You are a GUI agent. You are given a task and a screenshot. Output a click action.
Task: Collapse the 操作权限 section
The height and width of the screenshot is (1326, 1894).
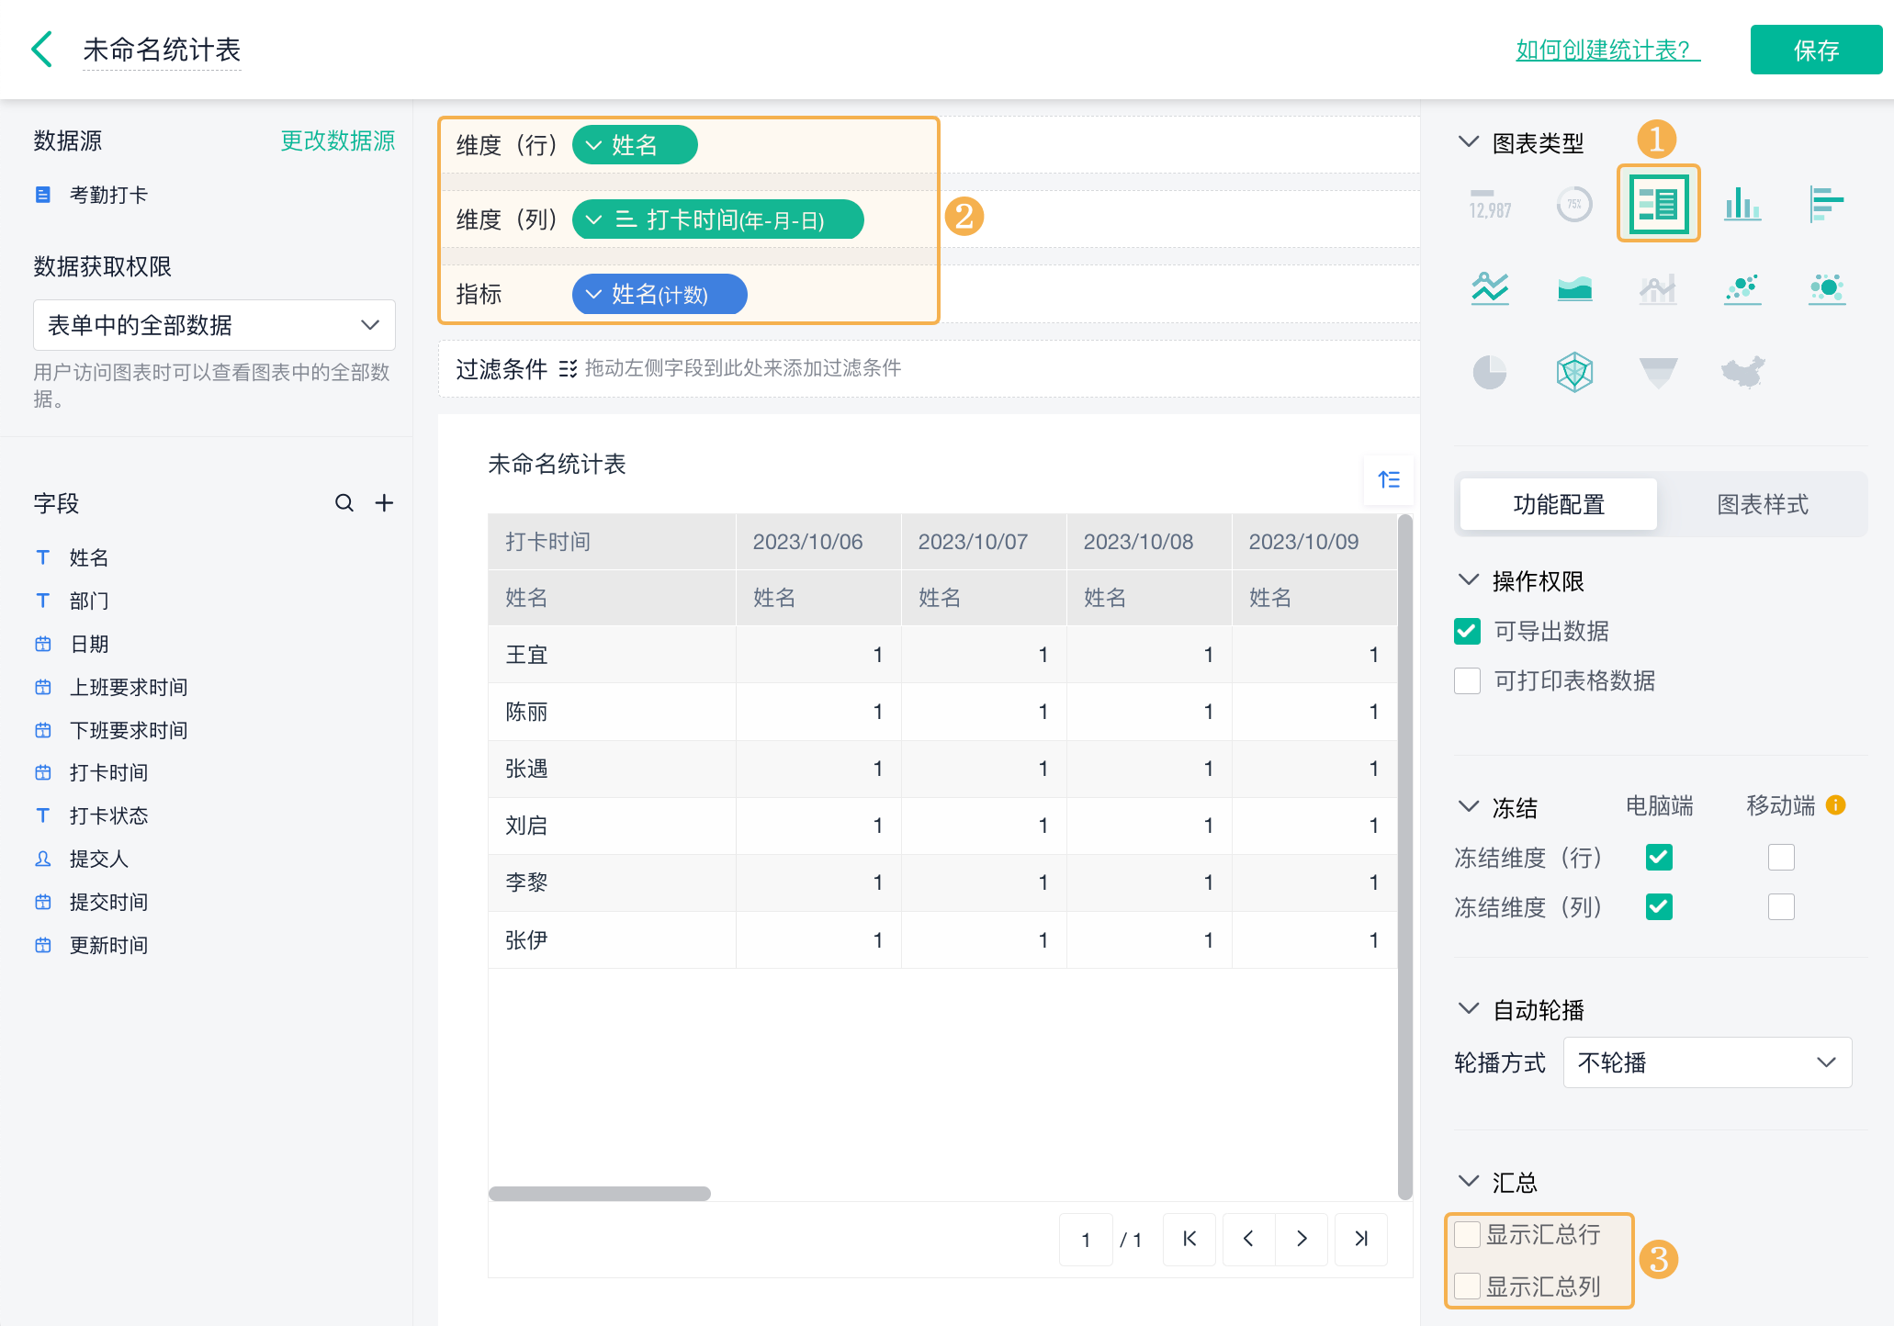tap(1469, 580)
